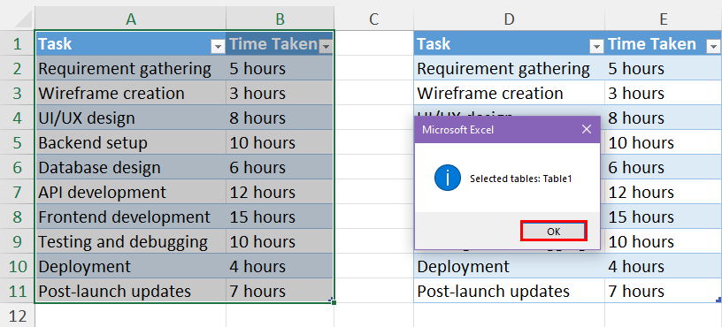Select column C header
722x327 pixels.
point(374,19)
